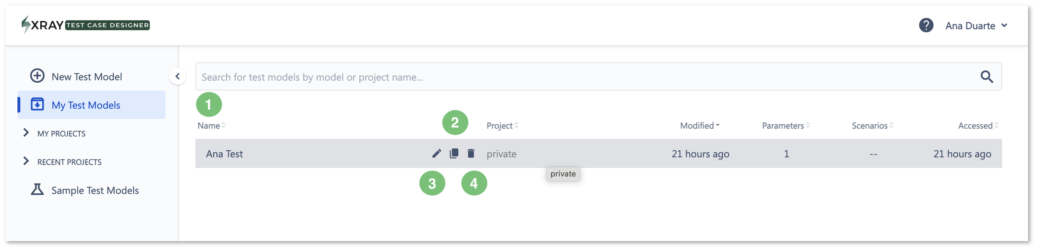Click the search magnifier icon

(986, 76)
